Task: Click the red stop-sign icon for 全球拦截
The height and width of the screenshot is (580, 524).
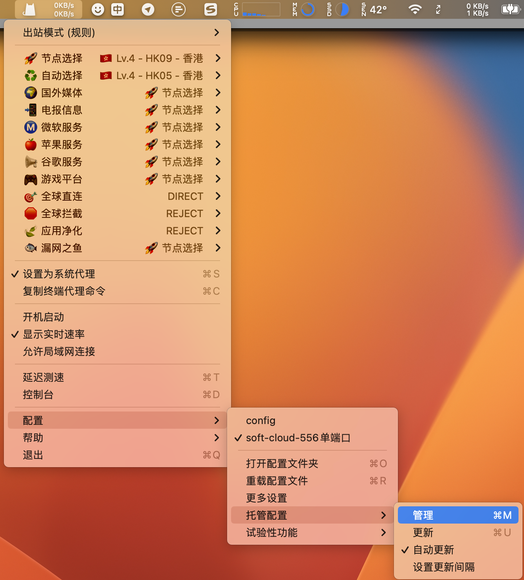Action: [31, 214]
